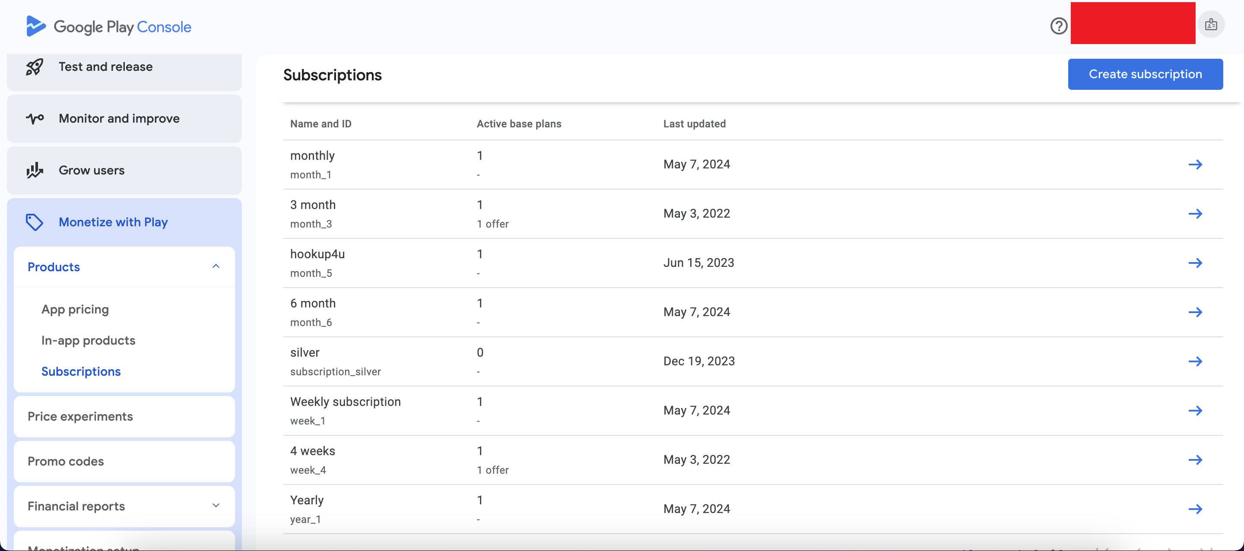Click arrow for Yearly subscription
1244x551 pixels.
[x=1195, y=509]
